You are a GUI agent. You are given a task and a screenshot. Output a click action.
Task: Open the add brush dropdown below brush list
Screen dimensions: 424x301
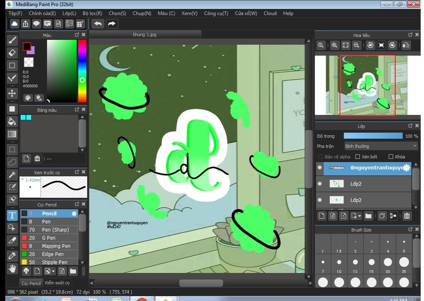53,271
